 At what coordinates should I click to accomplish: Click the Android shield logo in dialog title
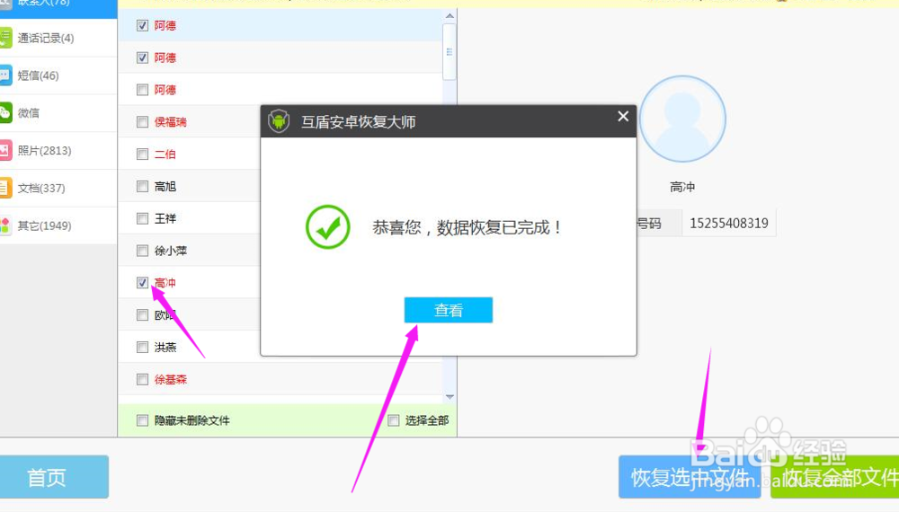tap(279, 121)
